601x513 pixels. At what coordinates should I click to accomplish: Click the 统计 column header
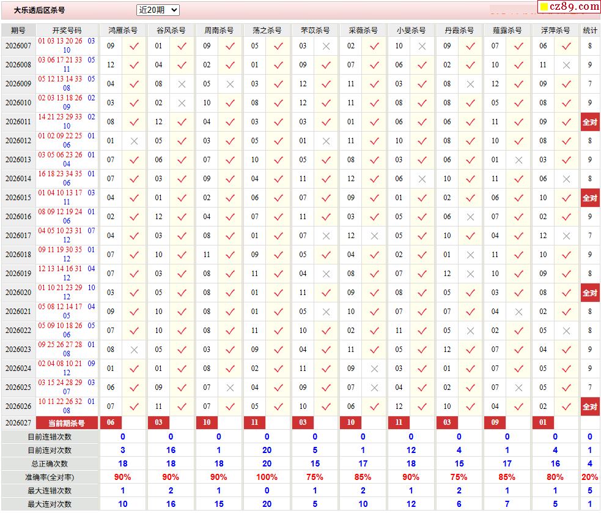(589, 30)
